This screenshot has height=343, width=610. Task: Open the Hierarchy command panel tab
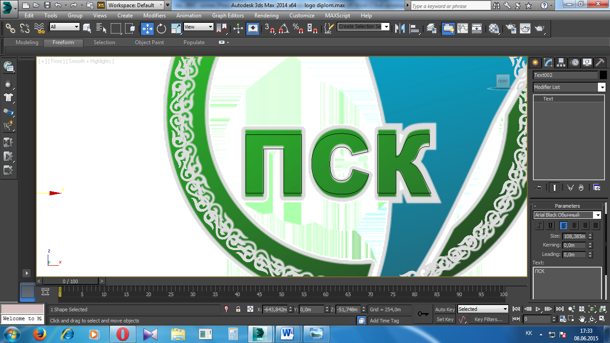point(561,63)
